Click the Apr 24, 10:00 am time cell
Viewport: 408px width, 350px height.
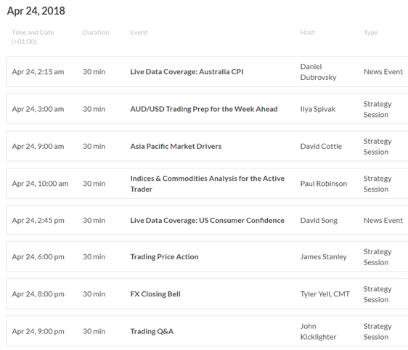(40, 184)
